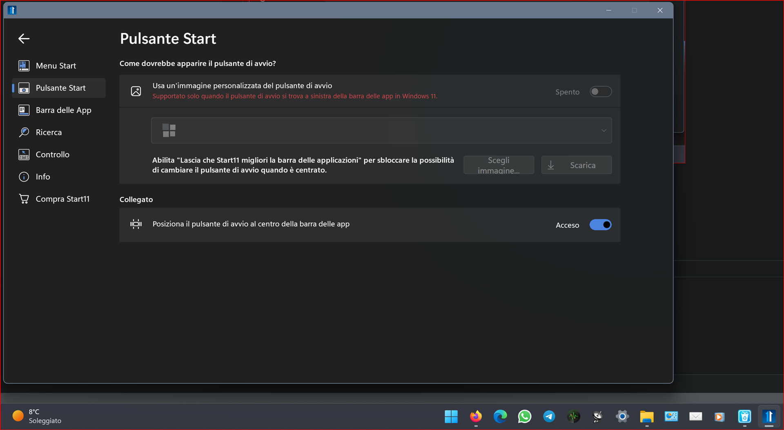This screenshot has height=430, width=784.
Task: Click the Collegato section heading
Action: [x=136, y=199]
